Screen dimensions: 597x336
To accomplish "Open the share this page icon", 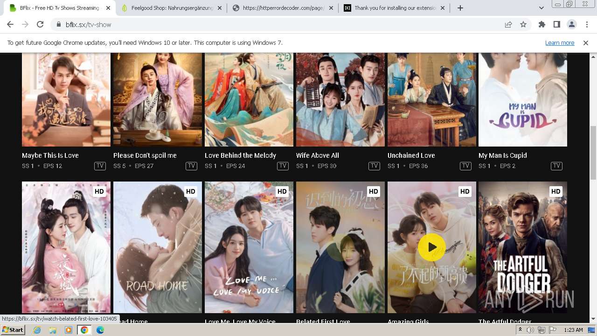I will click(508, 25).
